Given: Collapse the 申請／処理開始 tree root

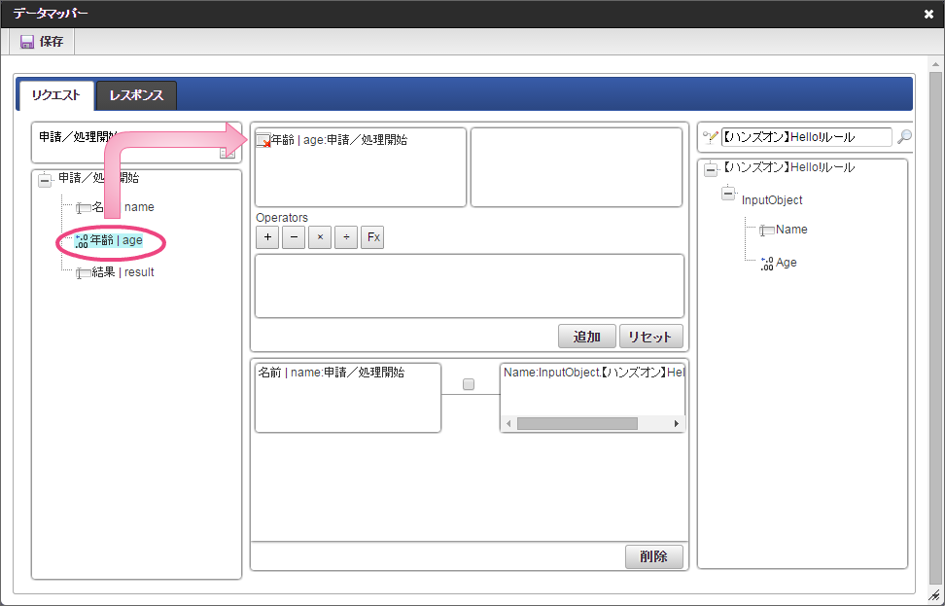Looking at the screenshot, I should point(44,179).
